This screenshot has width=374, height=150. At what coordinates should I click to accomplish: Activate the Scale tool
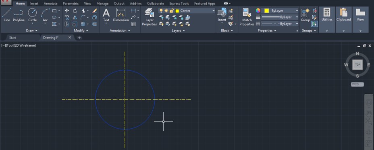click(x=75, y=24)
